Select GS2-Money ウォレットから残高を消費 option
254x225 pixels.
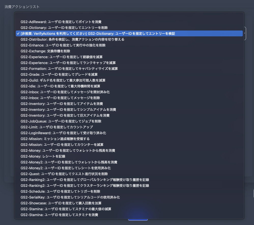click(129, 151)
